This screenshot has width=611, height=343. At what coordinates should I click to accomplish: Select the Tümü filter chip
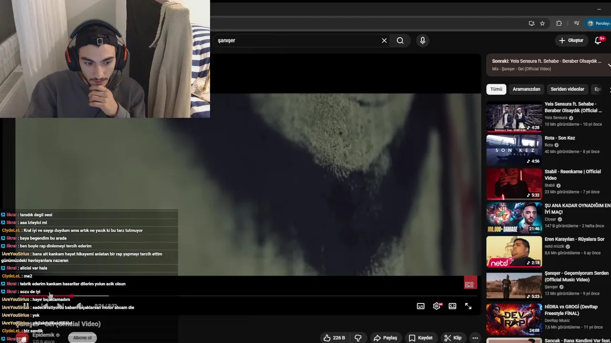[x=496, y=89]
